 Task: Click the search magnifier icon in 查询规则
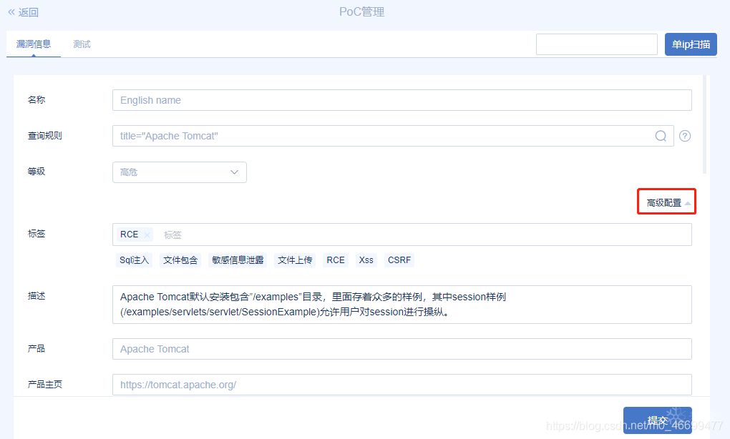click(x=661, y=136)
